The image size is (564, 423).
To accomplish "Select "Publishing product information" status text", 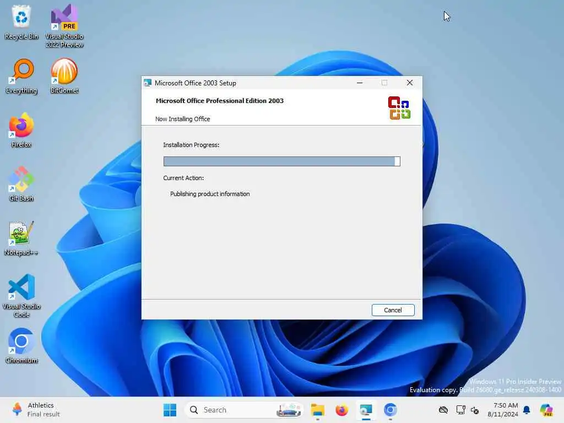I will click(x=210, y=194).
